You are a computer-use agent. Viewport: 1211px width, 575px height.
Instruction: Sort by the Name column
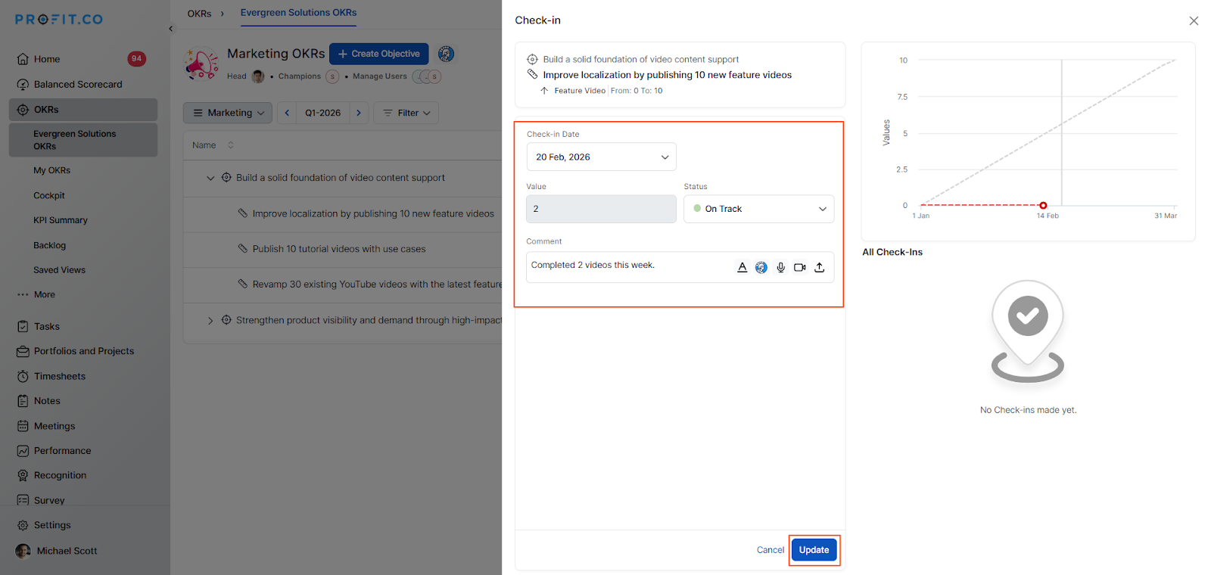coord(213,145)
